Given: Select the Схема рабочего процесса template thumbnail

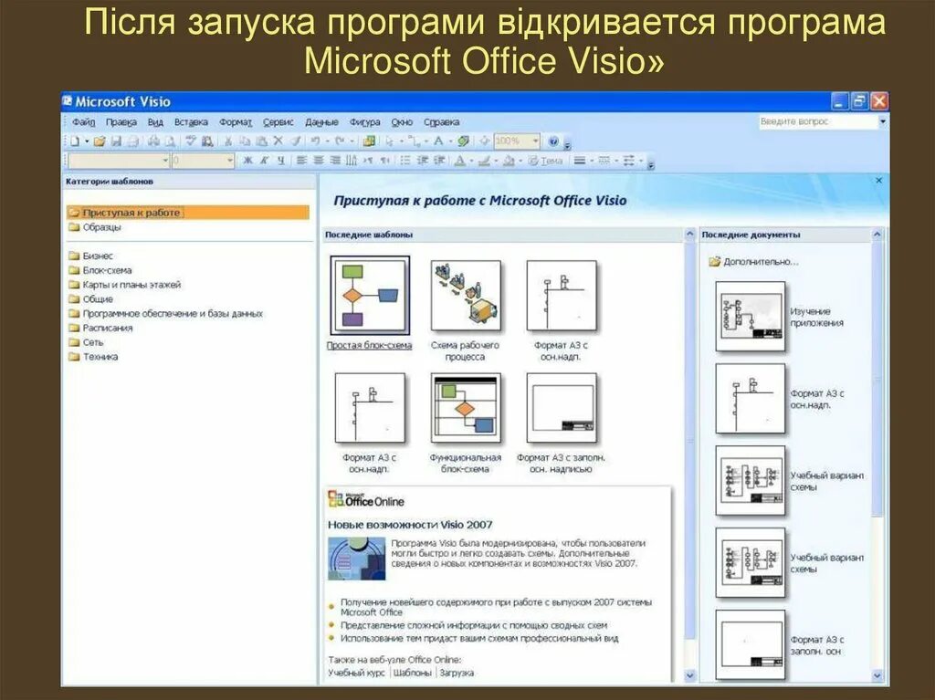Looking at the screenshot, I should (x=466, y=295).
